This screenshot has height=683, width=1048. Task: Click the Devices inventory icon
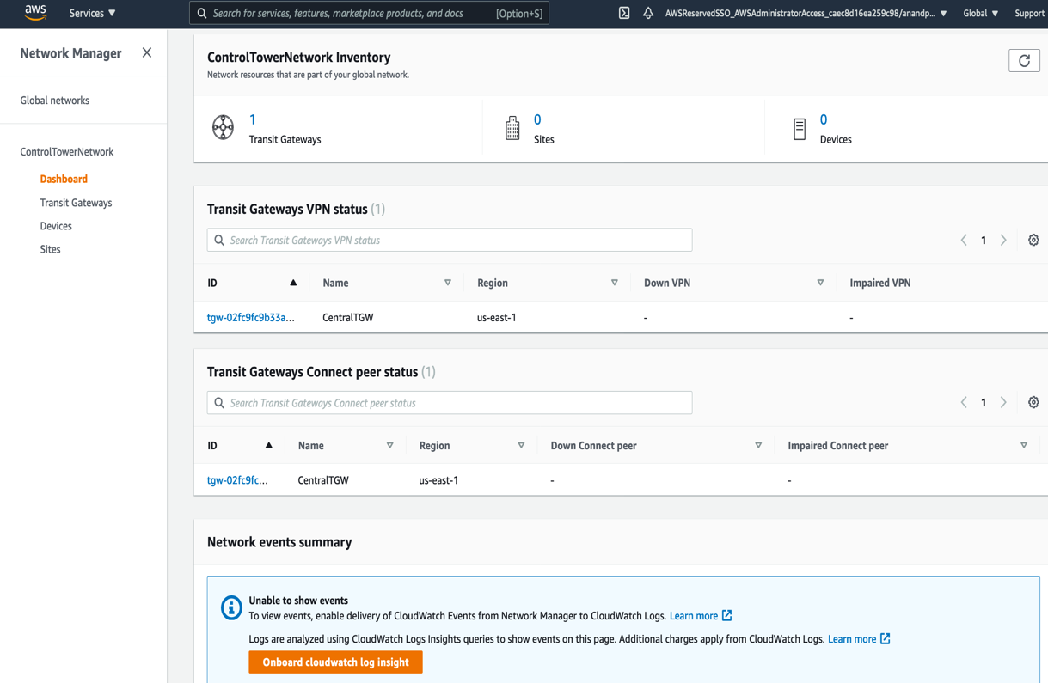point(800,127)
